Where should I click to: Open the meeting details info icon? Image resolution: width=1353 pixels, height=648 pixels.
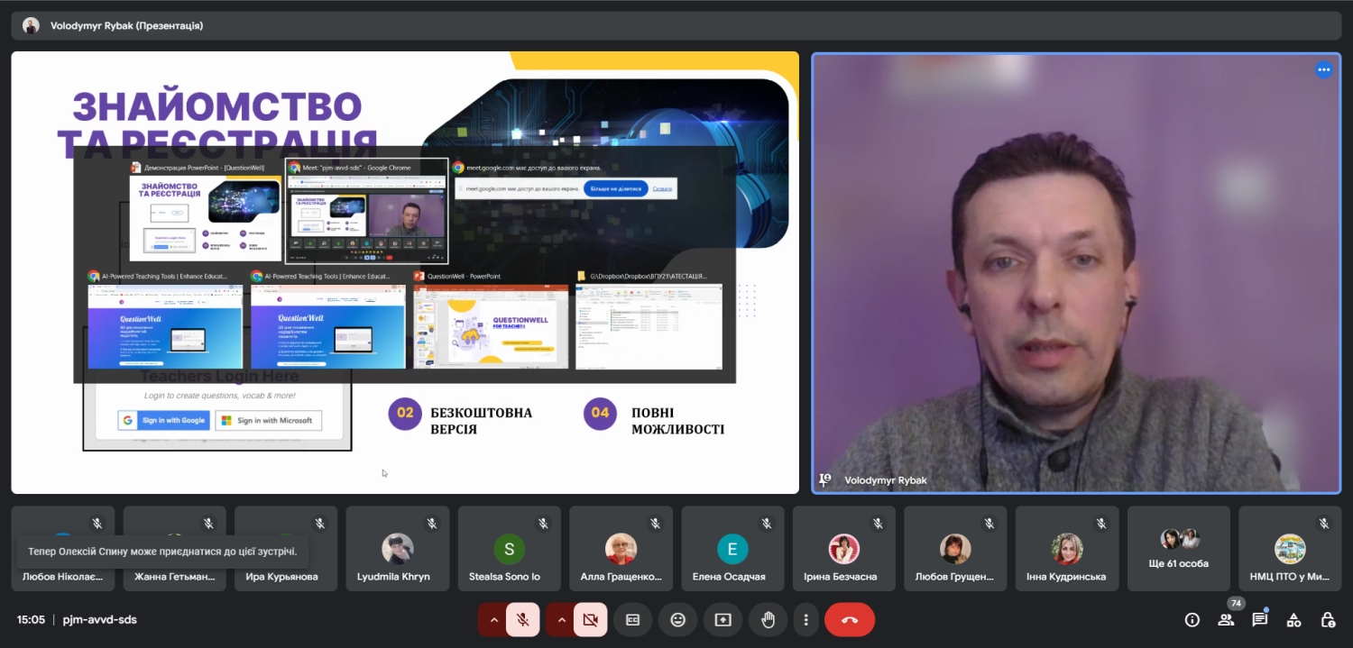tap(1192, 619)
